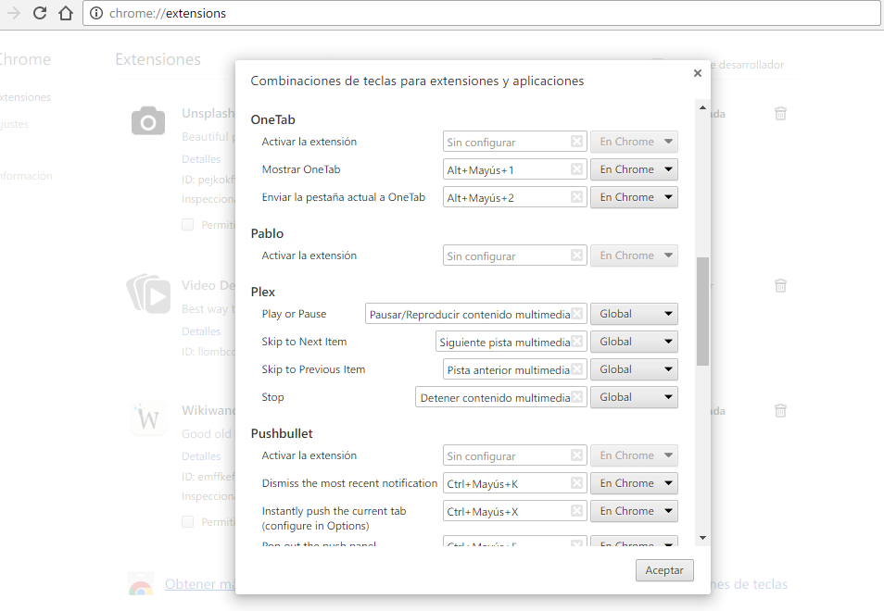Click the dialog scrollbar thumb
The height and width of the screenshot is (611, 884).
[x=702, y=311]
